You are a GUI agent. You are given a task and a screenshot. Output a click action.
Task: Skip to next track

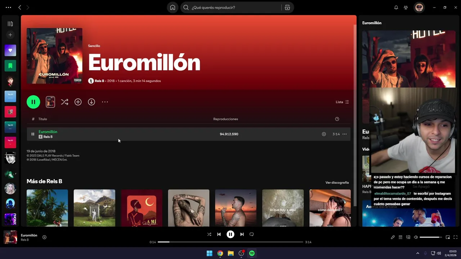click(242, 234)
